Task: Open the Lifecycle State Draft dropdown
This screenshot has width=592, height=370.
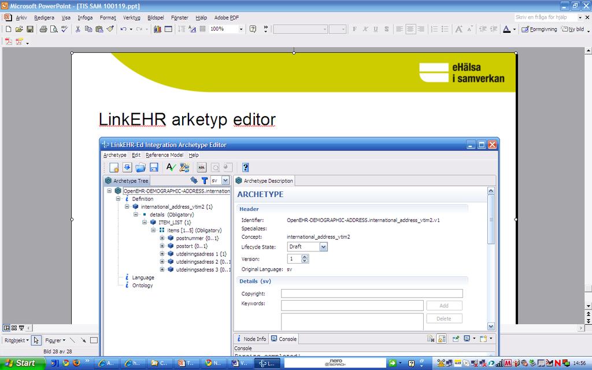Action: (x=323, y=247)
